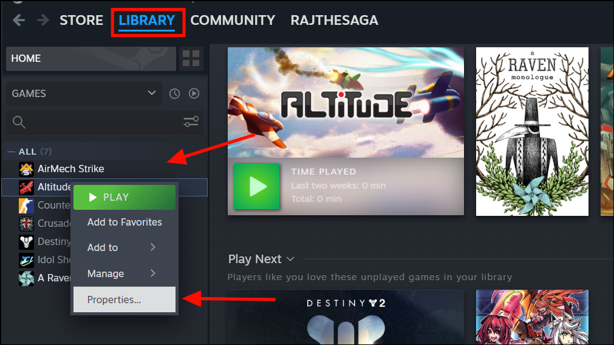Toggle the ready-to-play filter icon
The height and width of the screenshot is (345, 614).
[194, 93]
